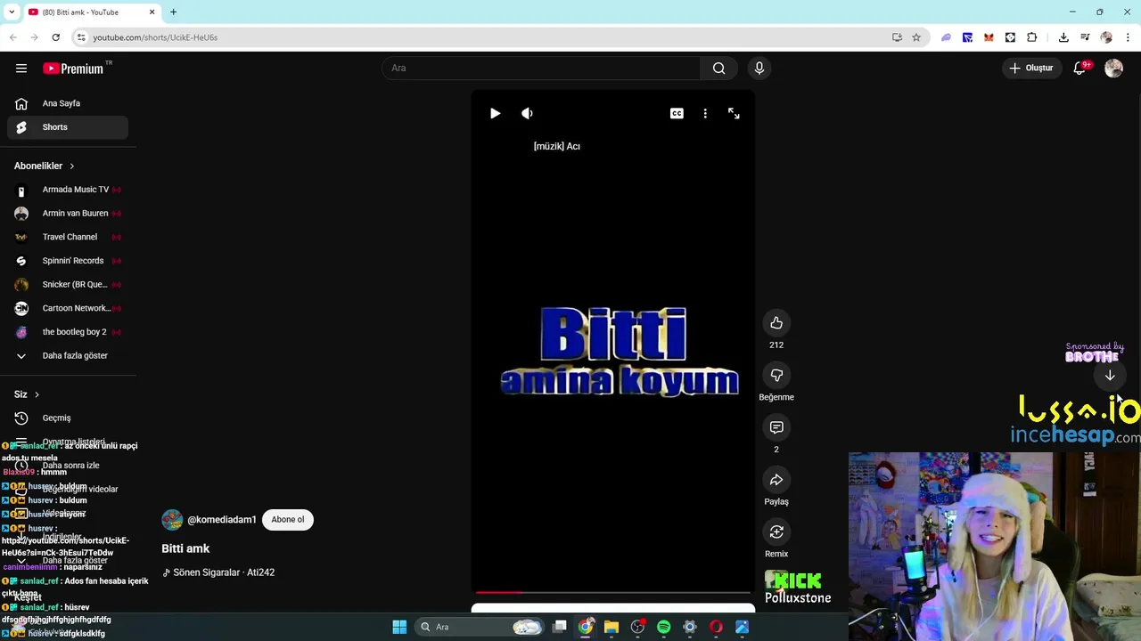Open comments showing 2 comments
This screenshot has width=1141, height=641.
click(776, 427)
